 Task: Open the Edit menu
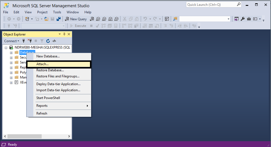click(x=16, y=12)
